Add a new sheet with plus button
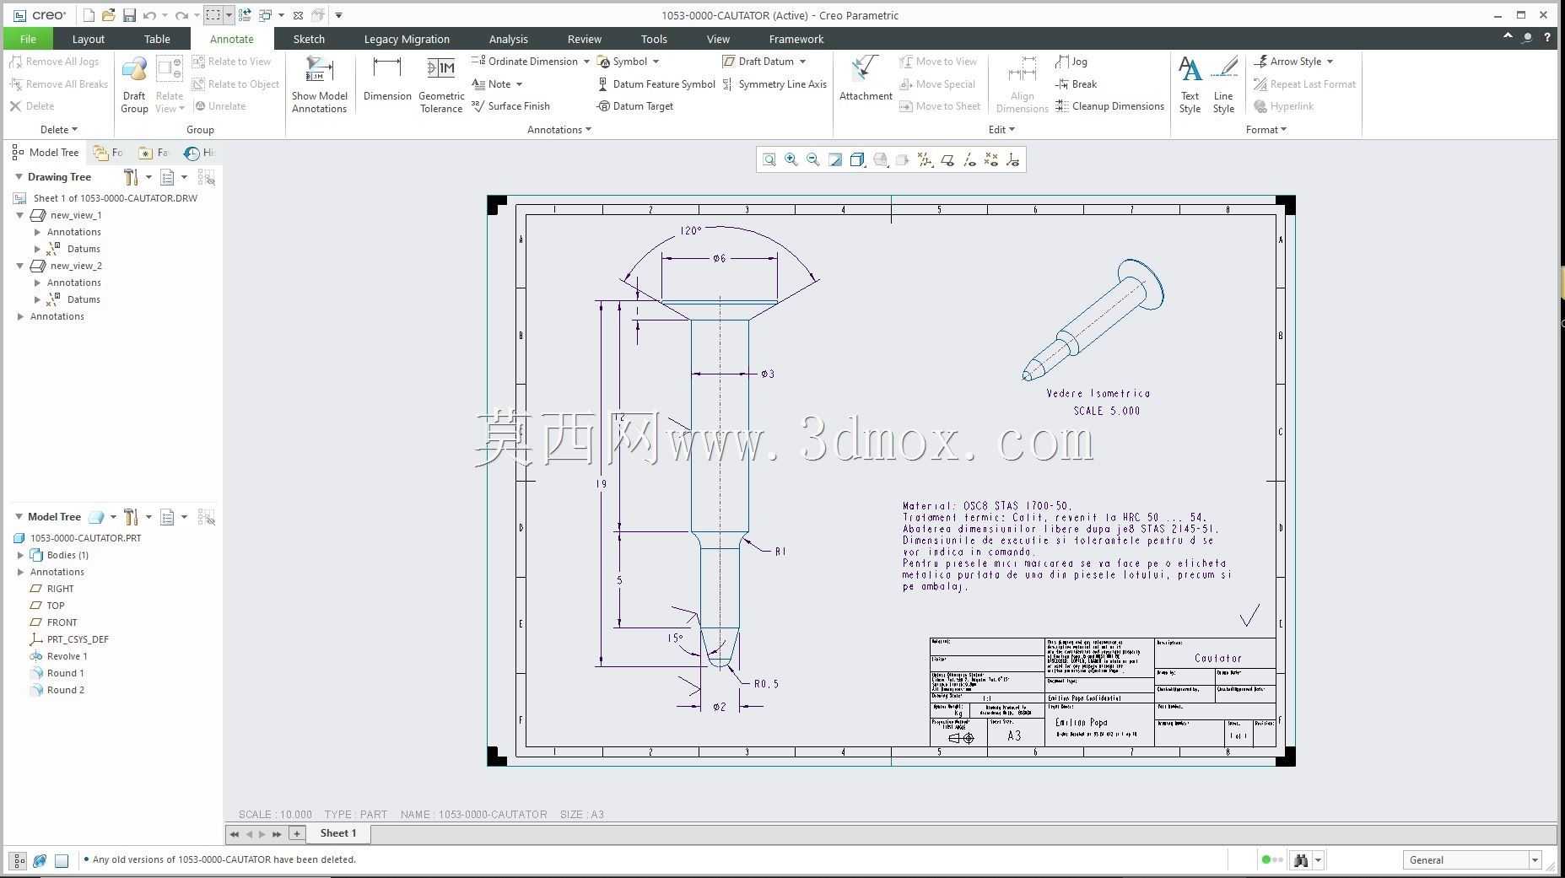 [297, 833]
